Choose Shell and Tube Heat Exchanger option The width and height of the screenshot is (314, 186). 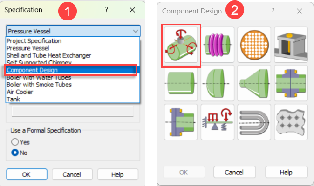48,55
